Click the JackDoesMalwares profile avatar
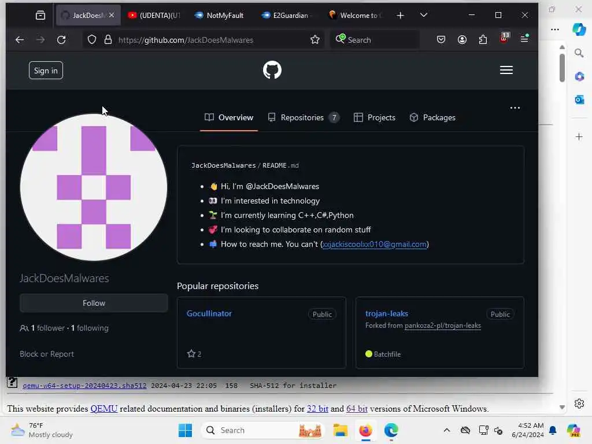Screen dimensions: 592x444 point(94,187)
